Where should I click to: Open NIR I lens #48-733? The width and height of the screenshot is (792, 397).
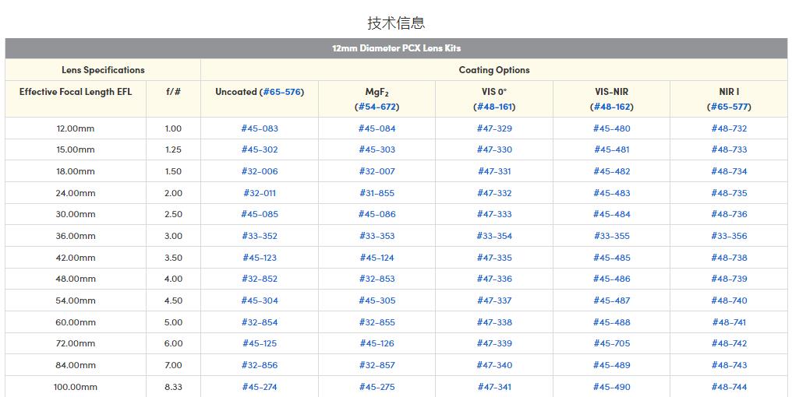[x=729, y=149]
